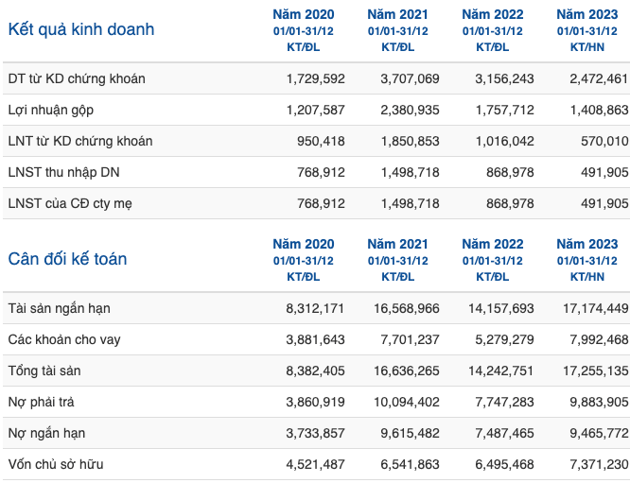Select Năm 2022 column header in income table
Viewport: 630px width, 483px height.
click(493, 14)
